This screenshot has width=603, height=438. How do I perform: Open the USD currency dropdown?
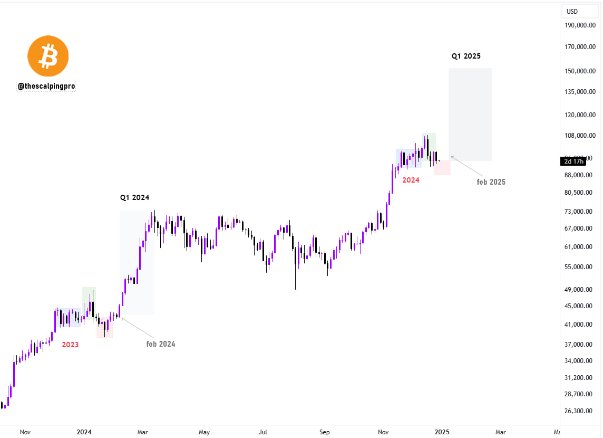click(572, 11)
